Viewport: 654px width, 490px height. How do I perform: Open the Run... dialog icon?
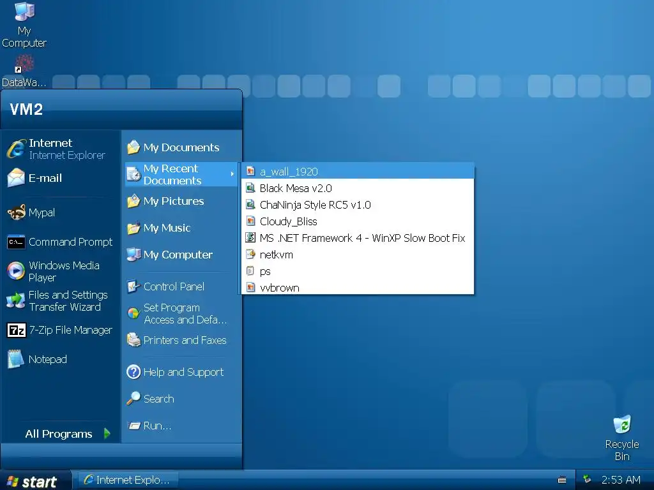133,426
